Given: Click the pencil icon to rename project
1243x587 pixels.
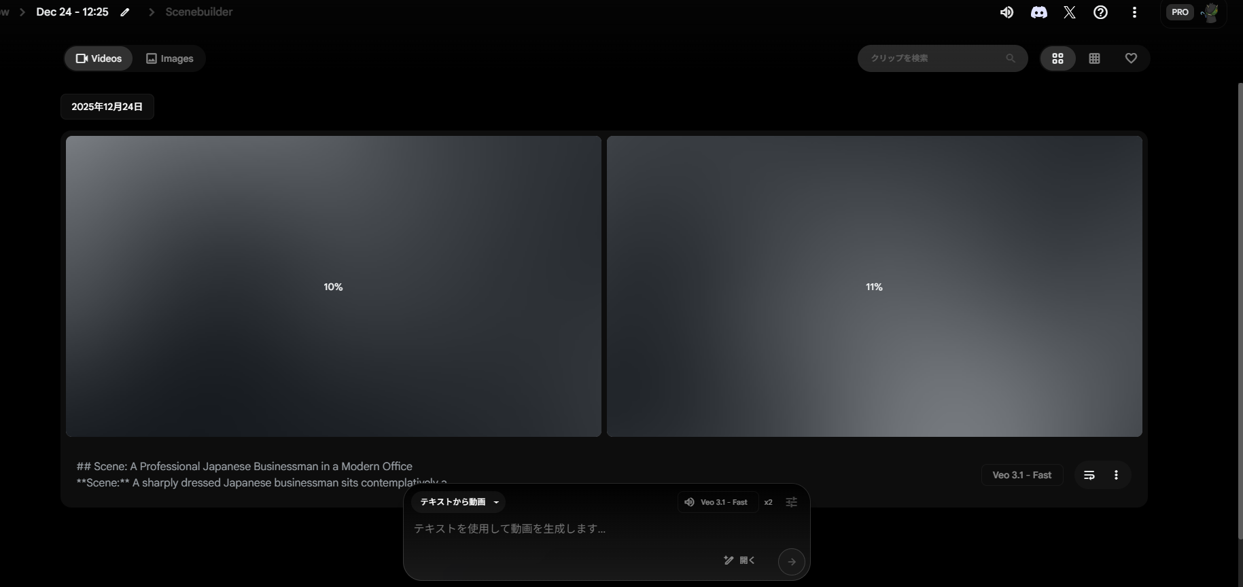Looking at the screenshot, I should pos(125,12).
